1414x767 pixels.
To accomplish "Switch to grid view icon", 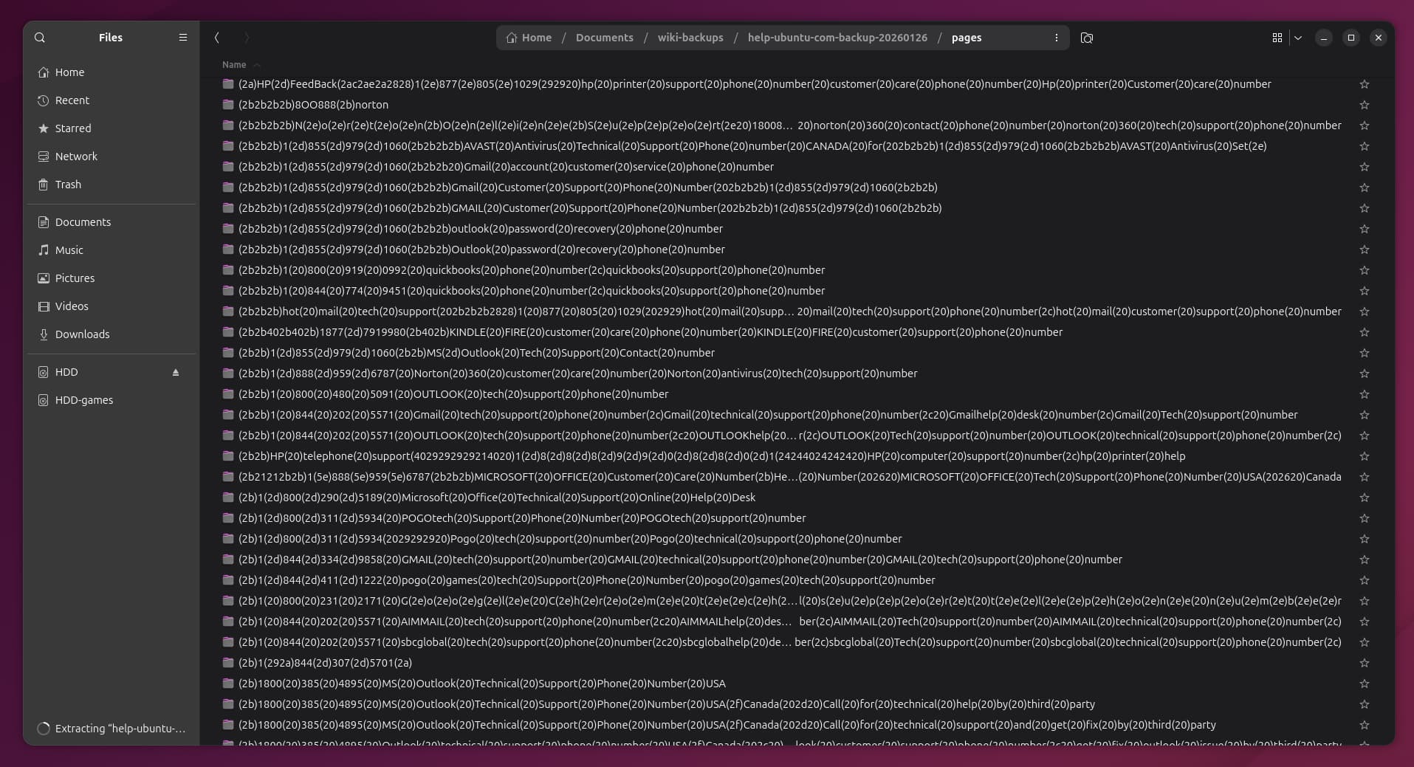I will (1277, 38).
